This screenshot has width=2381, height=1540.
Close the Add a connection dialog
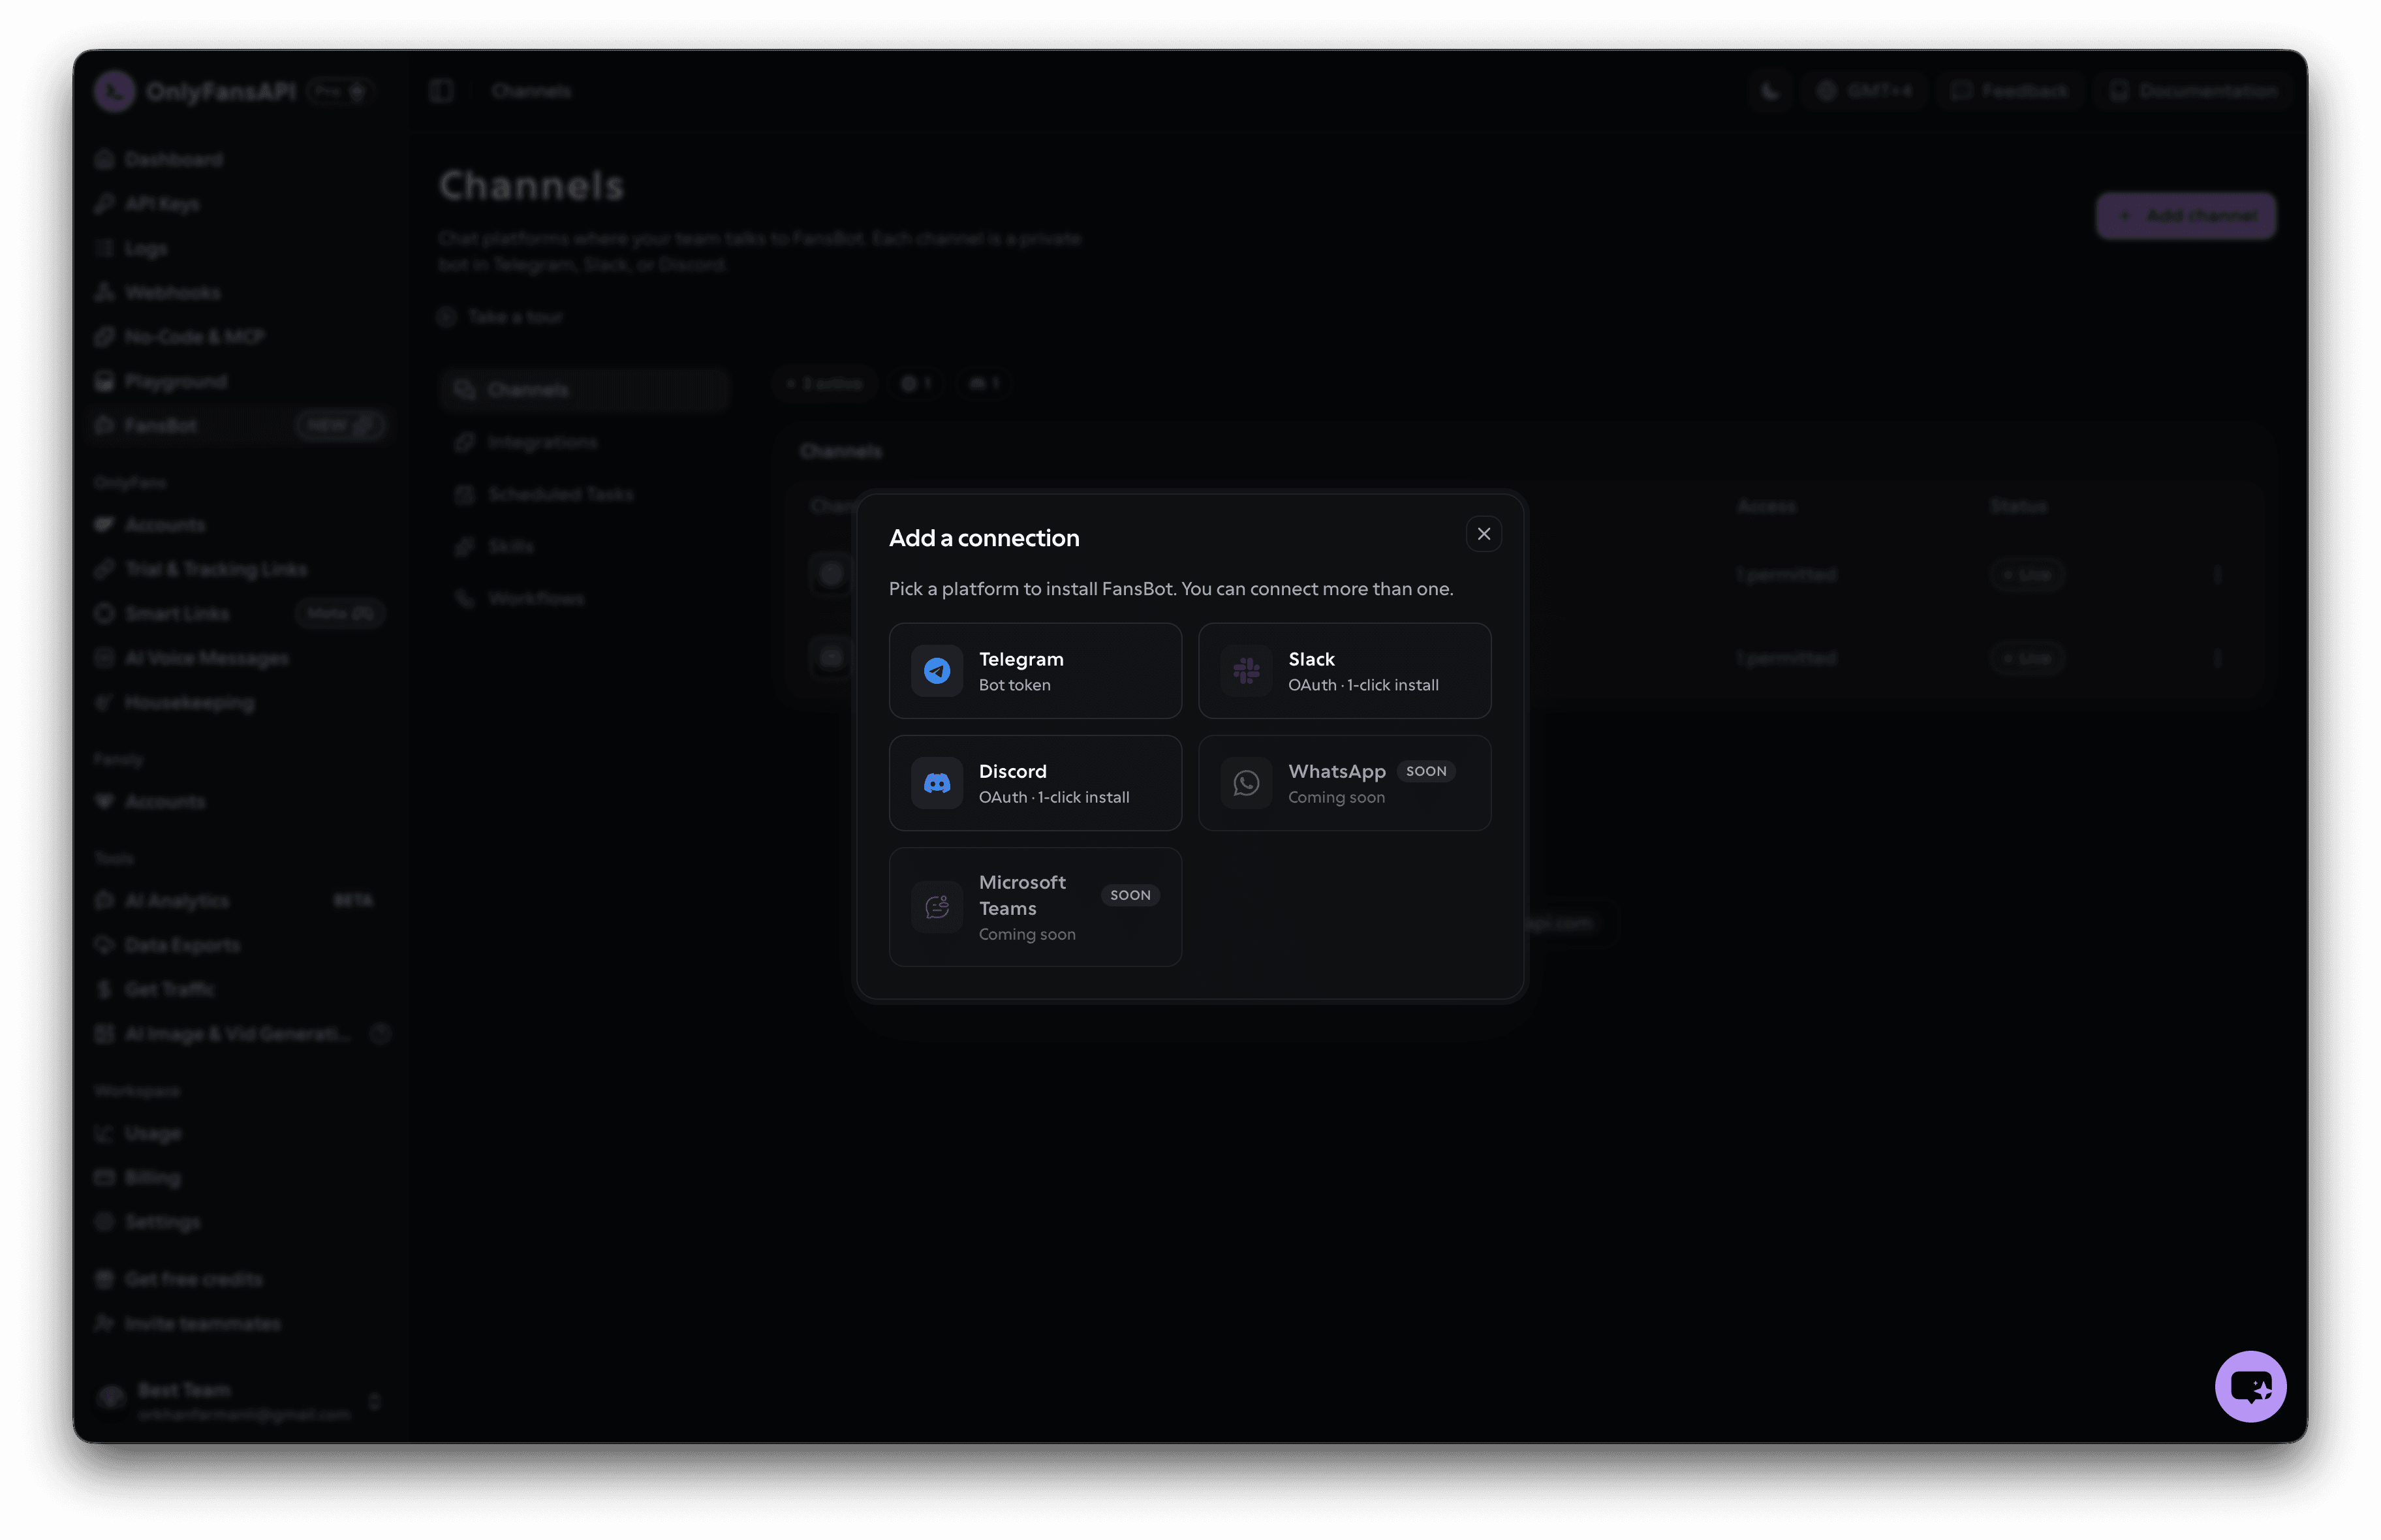(x=1483, y=534)
